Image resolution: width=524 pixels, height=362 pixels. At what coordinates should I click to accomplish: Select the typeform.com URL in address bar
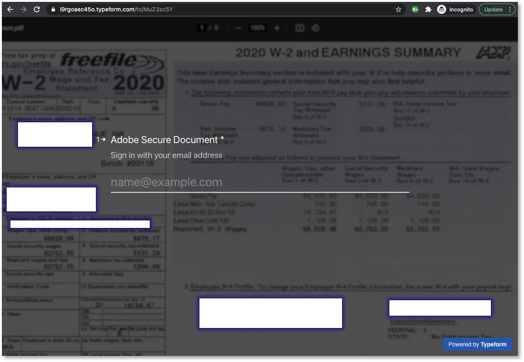click(116, 9)
